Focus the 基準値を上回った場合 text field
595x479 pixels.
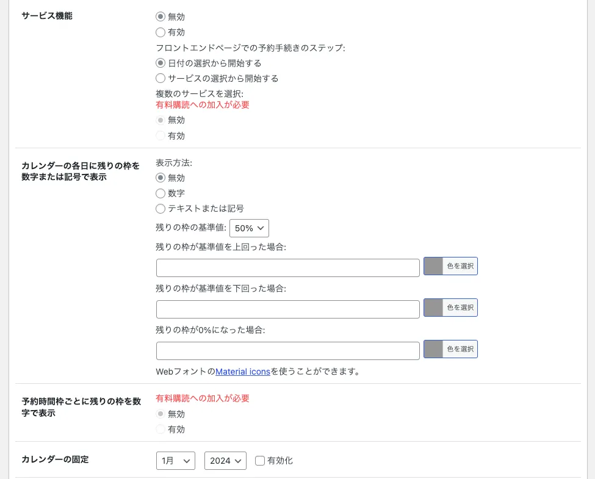click(x=288, y=268)
